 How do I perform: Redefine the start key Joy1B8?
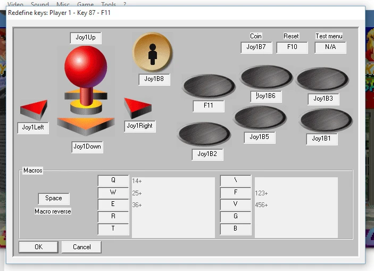pyautogui.click(x=154, y=79)
